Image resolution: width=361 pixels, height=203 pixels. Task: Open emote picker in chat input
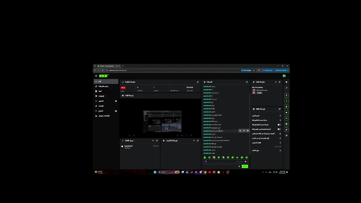(x=245, y=162)
